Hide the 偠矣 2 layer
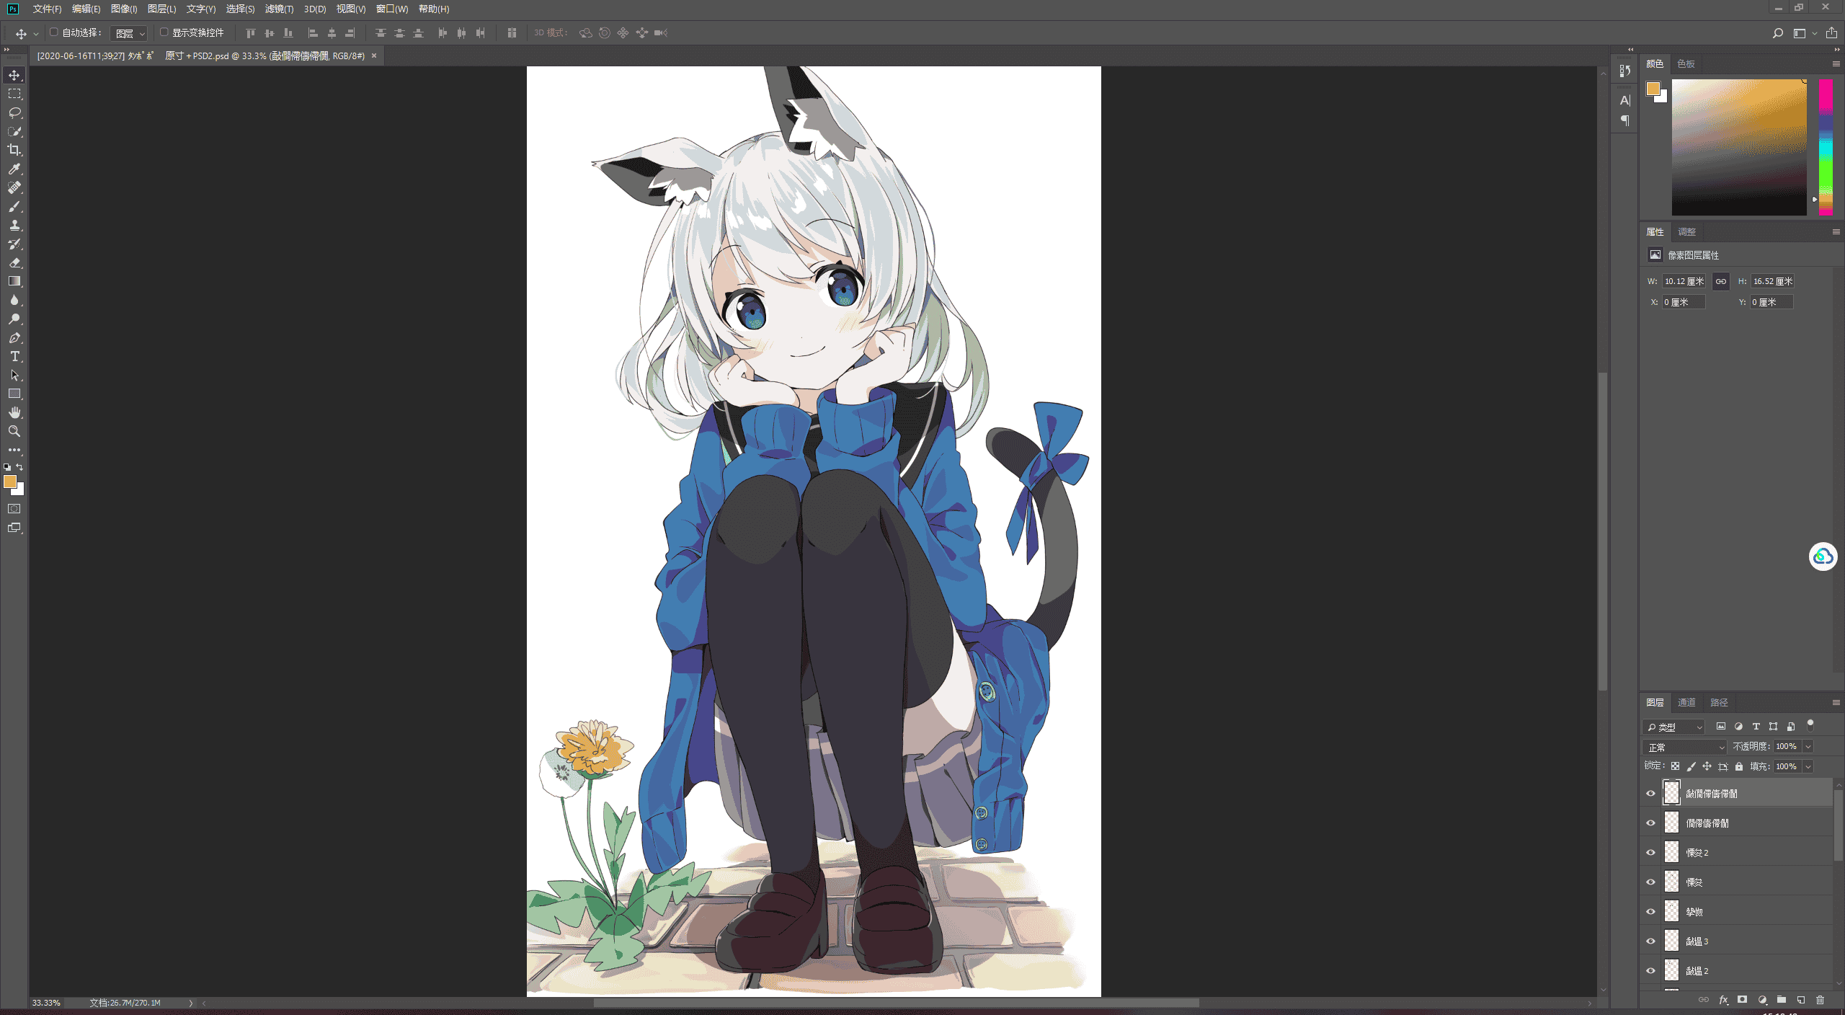 tap(1650, 853)
